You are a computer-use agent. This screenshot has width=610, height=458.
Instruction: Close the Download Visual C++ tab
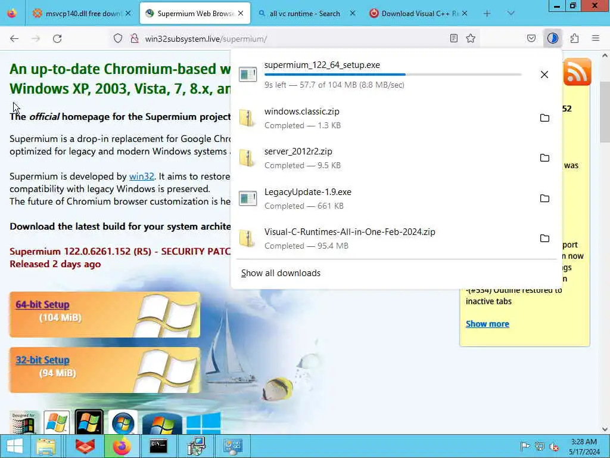[465, 14]
